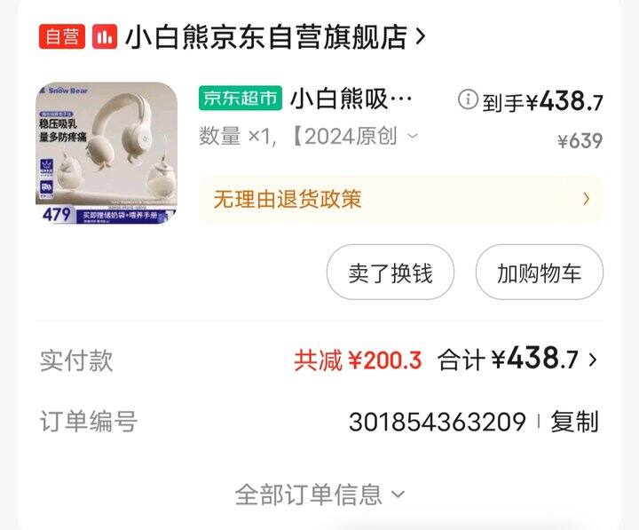Tap the red 自营 badge

point(62,36)
